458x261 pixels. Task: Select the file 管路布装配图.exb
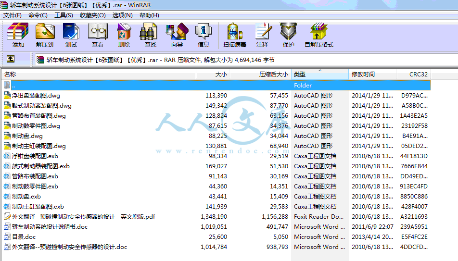[x=35, y=176]
